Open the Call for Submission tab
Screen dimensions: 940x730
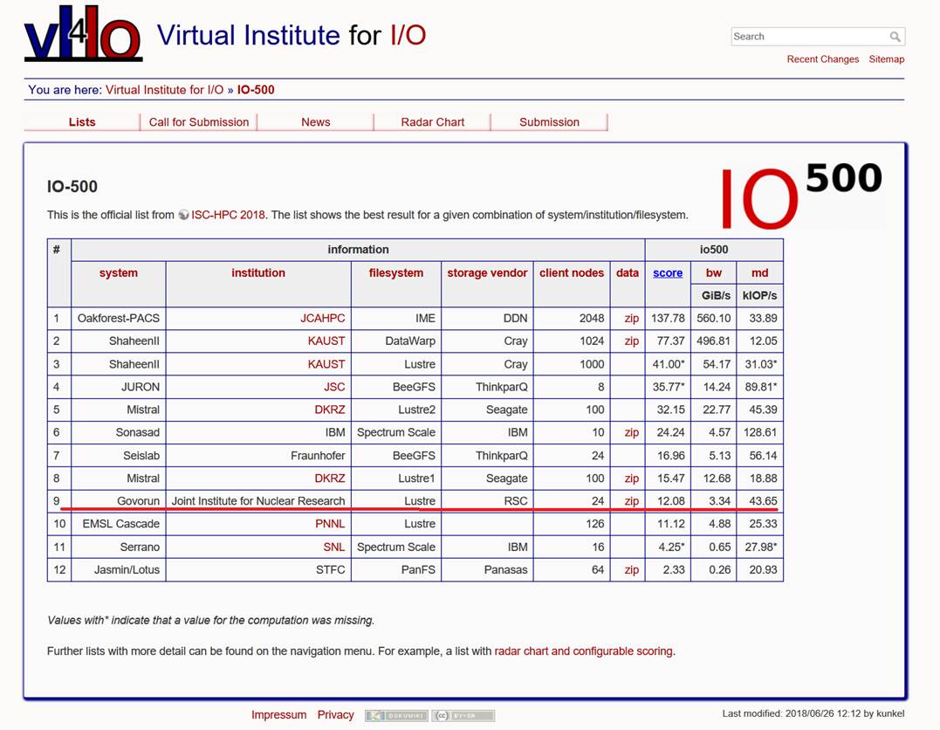click(199, 122)
